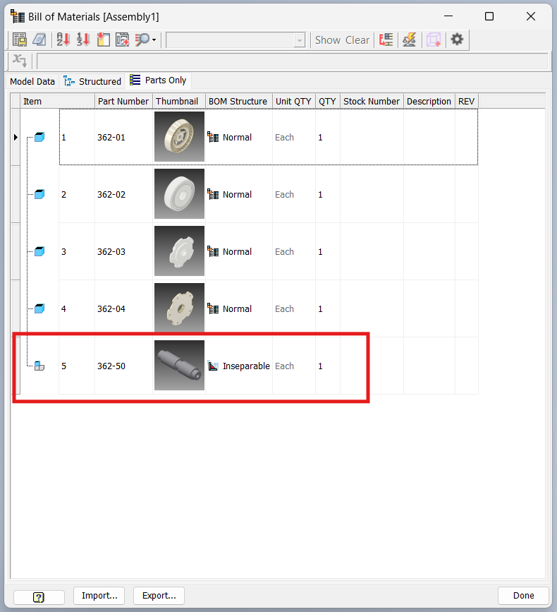Viewport: 557px width, 612px height.
Task: Click the row selector arrow for item 1
Action: [x=16, y=137]
